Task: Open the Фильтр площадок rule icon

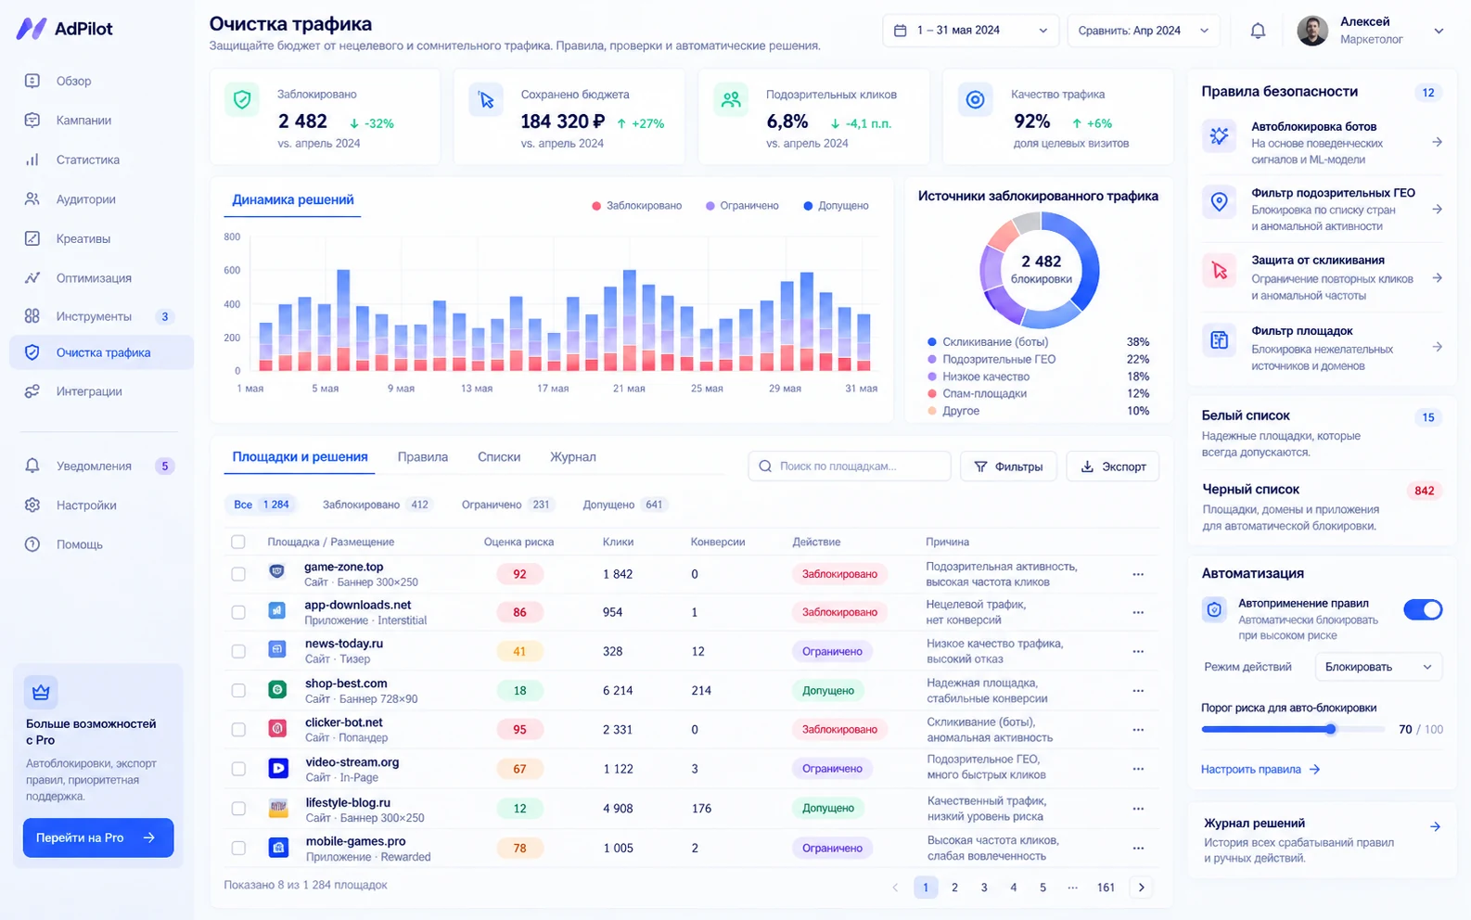Action: click(1220, 340)
